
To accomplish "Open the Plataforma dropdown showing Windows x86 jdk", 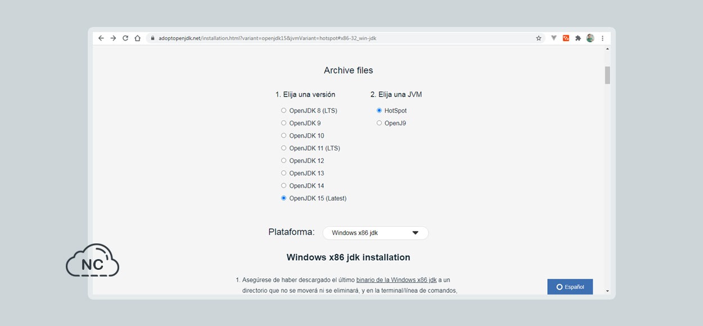I will click(375, 233).
